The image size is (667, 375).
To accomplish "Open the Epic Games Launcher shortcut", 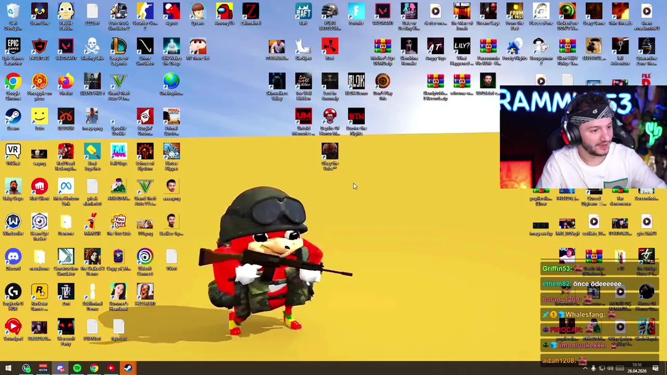I will coord(13,51).
